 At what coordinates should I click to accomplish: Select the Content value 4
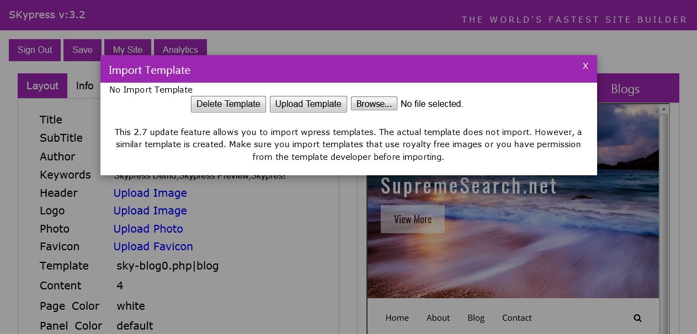click(120, 285)
